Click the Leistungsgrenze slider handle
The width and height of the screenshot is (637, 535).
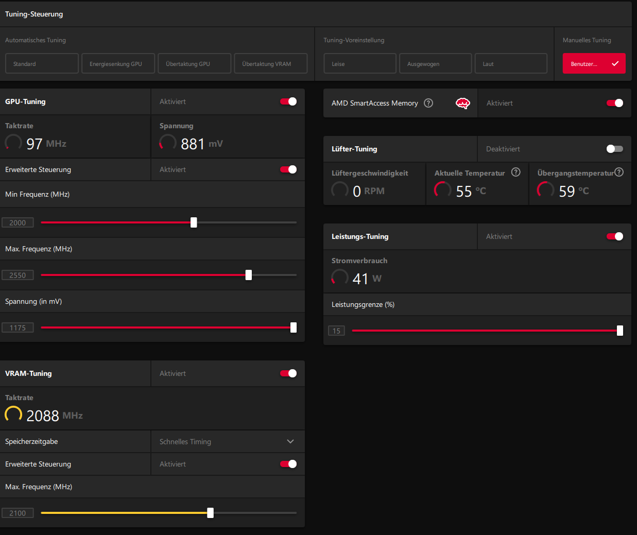620,331
